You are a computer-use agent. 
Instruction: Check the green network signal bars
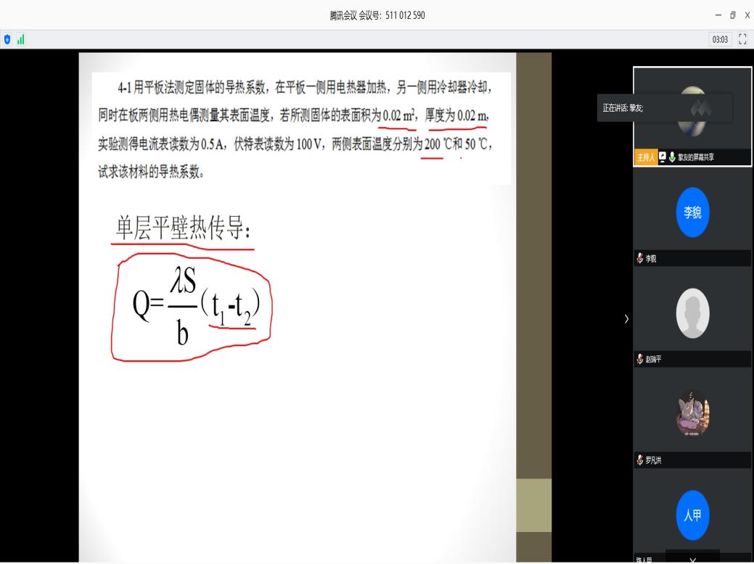(x=20, y=39)
